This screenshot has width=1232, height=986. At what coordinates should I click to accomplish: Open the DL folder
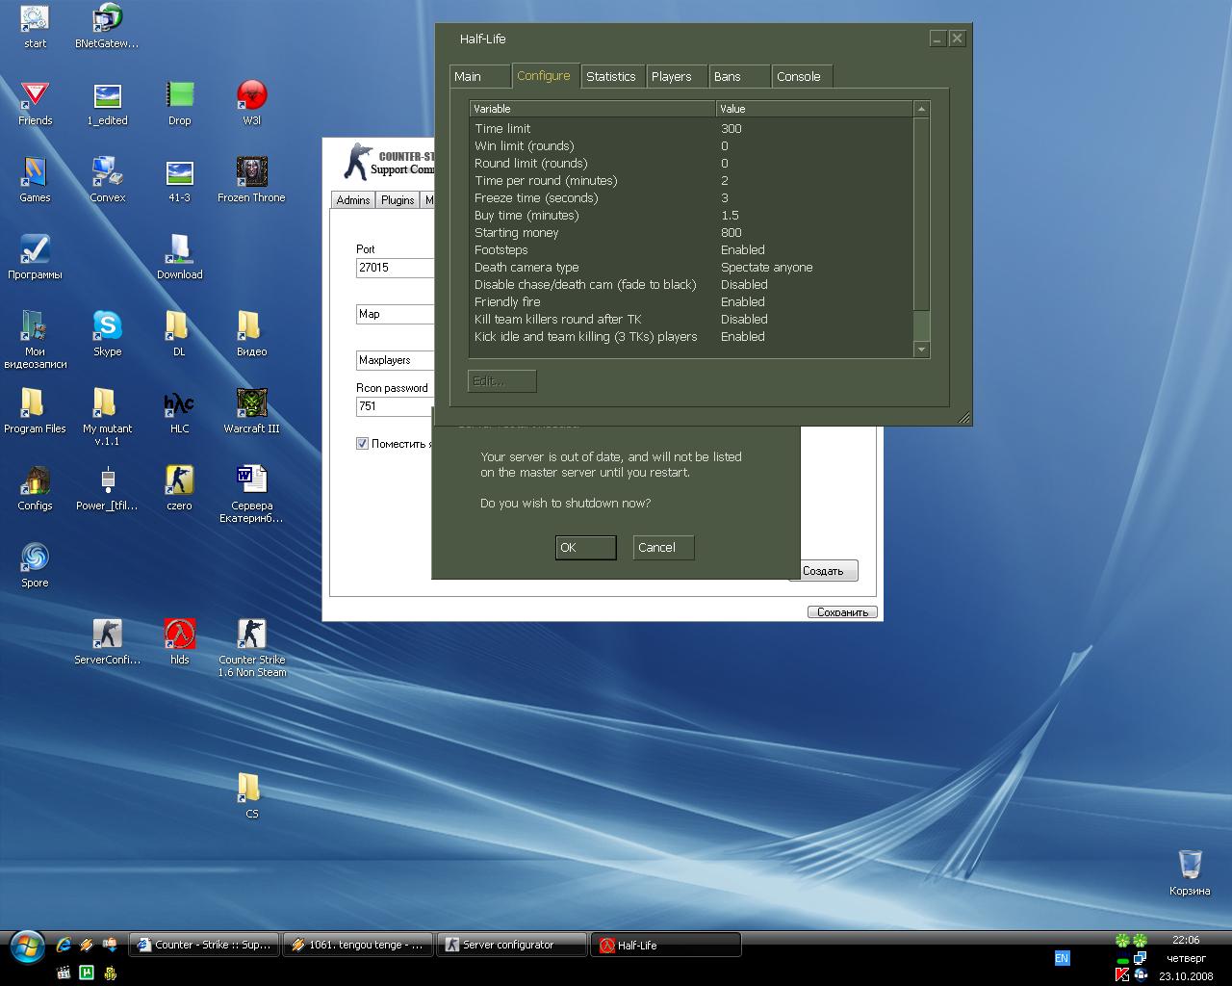click(179, 334)
